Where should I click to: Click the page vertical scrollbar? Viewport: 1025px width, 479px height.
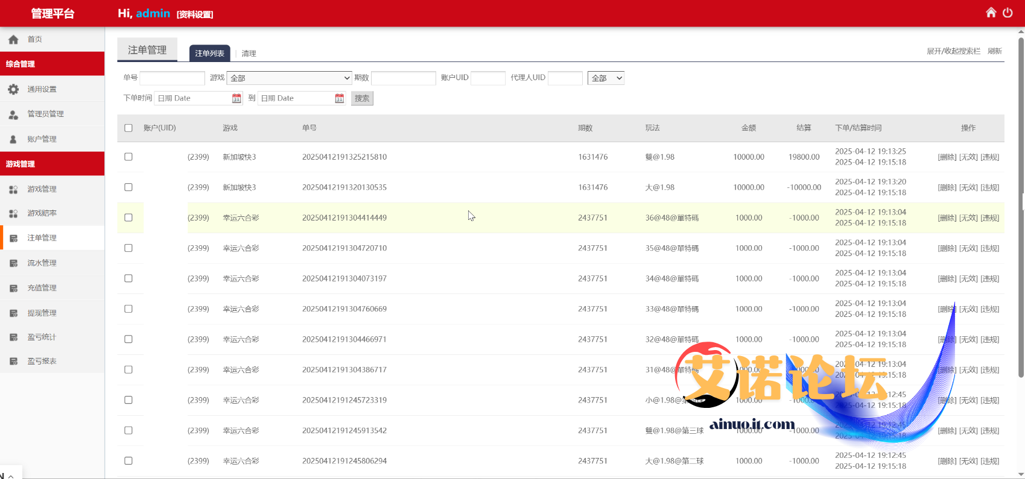click(x=1021, y=208)
